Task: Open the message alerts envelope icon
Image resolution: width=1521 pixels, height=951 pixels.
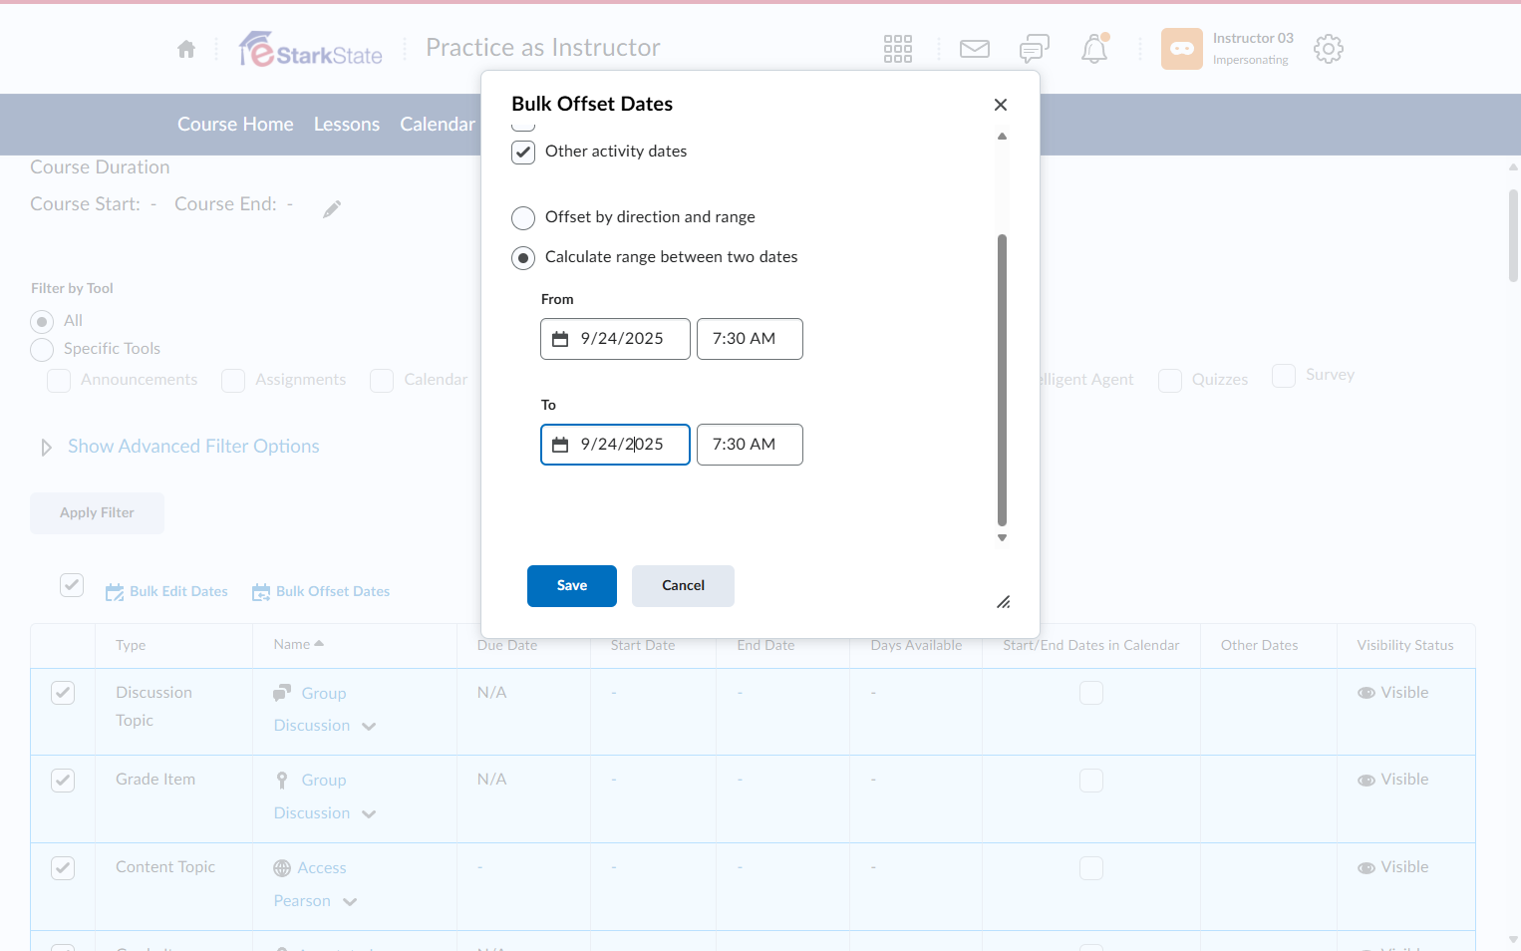Action: pos(975,49)
